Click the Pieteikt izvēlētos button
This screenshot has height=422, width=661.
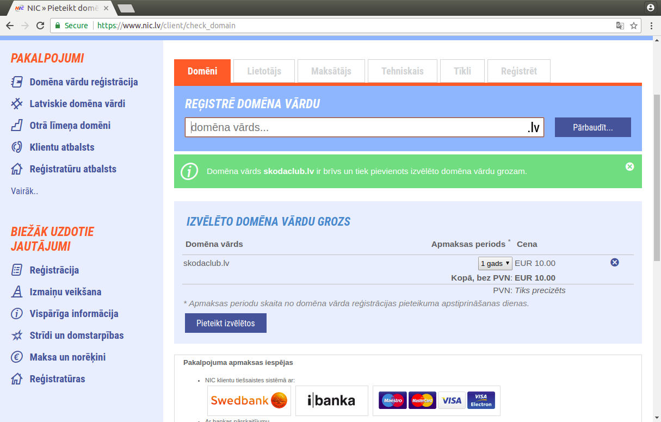226,323
